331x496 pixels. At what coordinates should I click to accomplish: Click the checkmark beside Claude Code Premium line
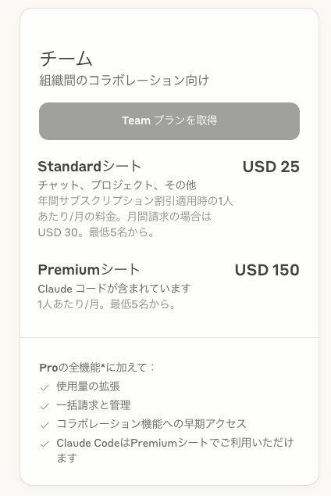coord(44,444)
